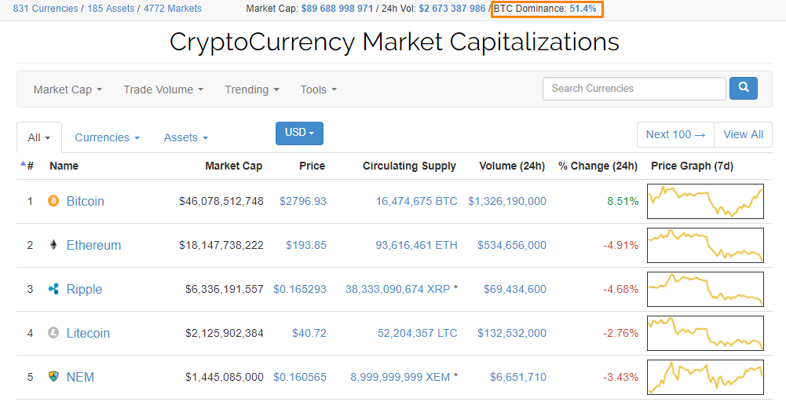Click the 4772 Markets link
The height and width of the screenshot is (402, 786).
tap(172, 9)
